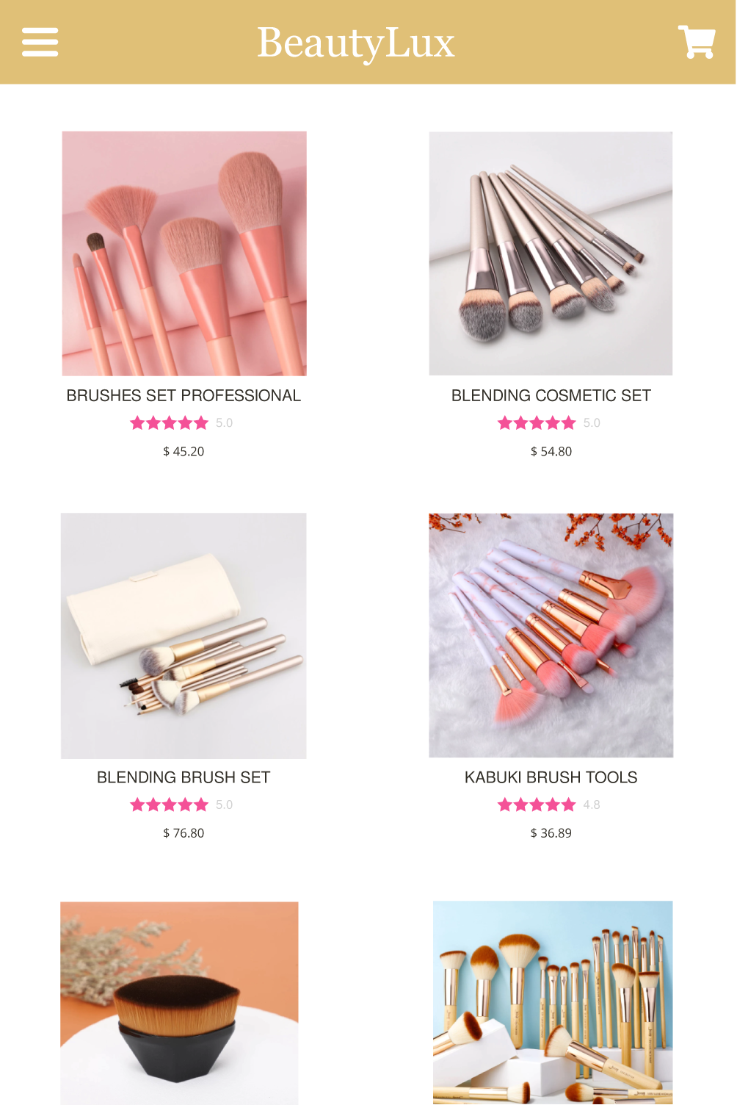View the bamboo brush collection product
This screenshot has height=1105, width=737.
point(553,1003)
